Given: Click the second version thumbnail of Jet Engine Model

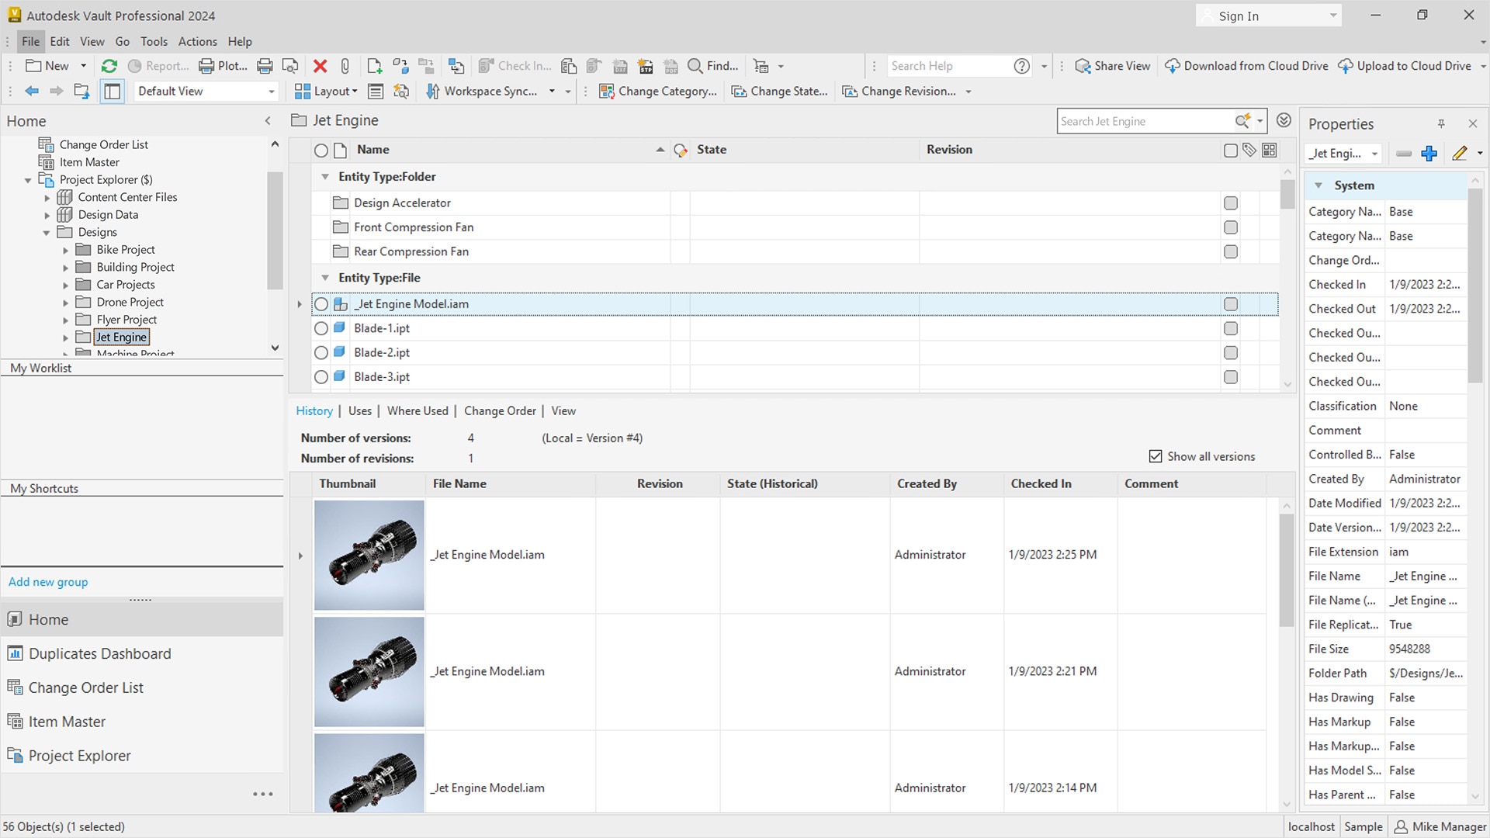Looking at the screenshot, I should pyautogui.click(x=369, y=670).
